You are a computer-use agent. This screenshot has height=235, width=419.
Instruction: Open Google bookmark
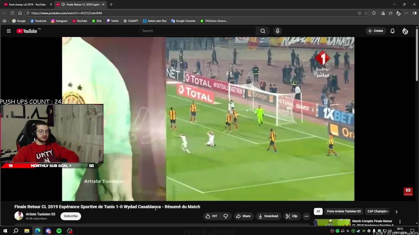point(19,21)
